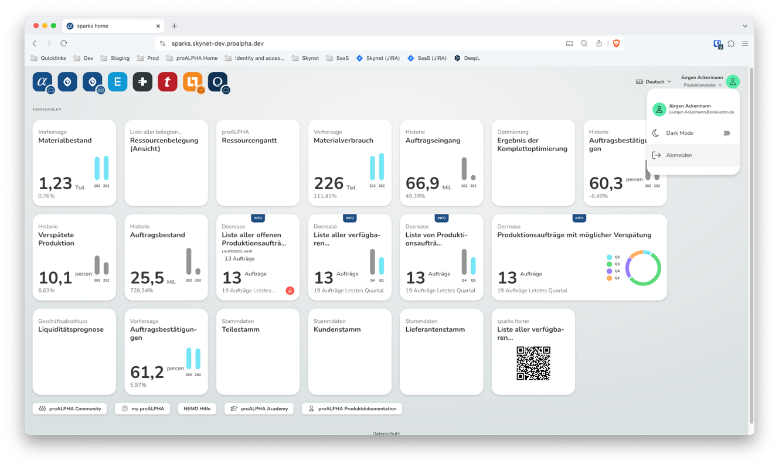
Task: Launch the dark navy Q app icon
Action: [x=217, y=82]
